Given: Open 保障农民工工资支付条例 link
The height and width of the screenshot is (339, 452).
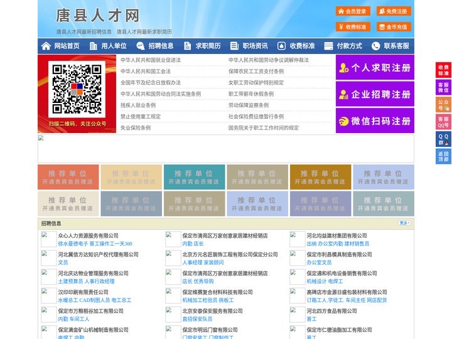Looking at the screenshot, I should 256,71.
